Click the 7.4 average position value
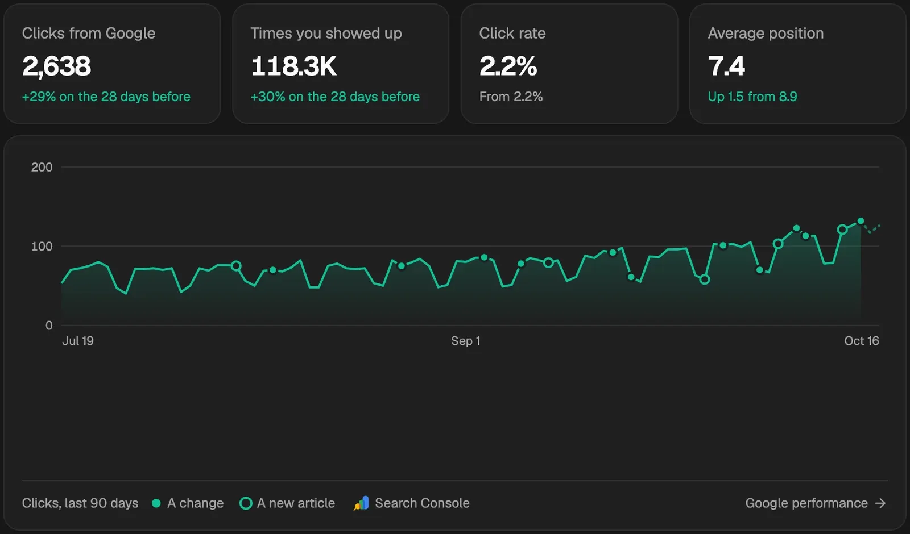The width and height of the screenshot is (910, 534). (x=726, y=66)
